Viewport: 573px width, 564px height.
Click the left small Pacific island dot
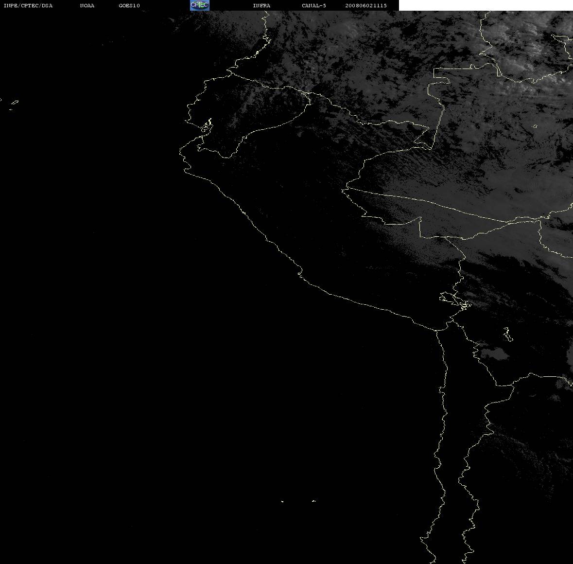282,501
